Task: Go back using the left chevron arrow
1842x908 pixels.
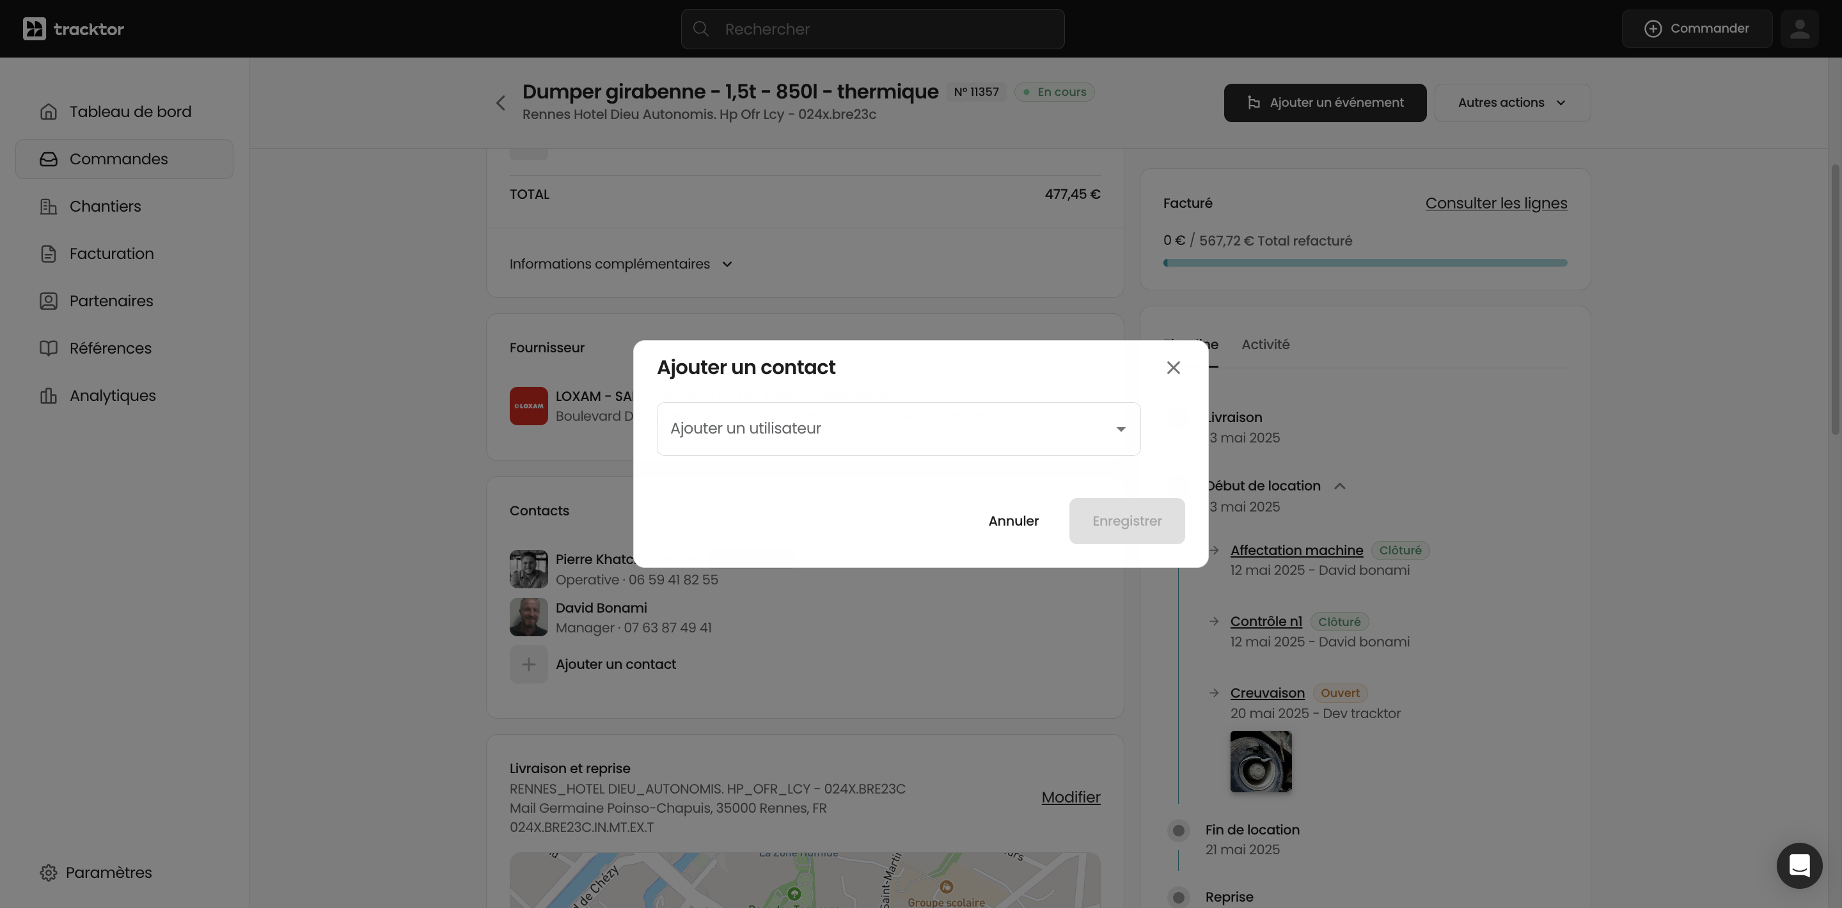Action: (x=501, y=103)
